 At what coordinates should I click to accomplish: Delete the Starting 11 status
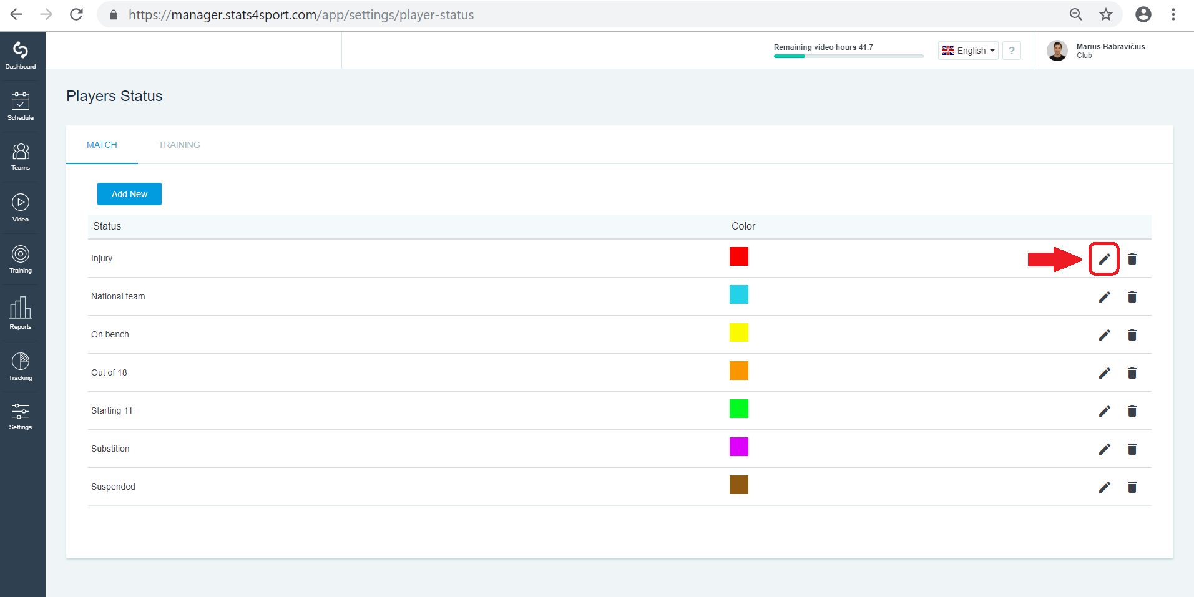click(x=1132, y=411)
